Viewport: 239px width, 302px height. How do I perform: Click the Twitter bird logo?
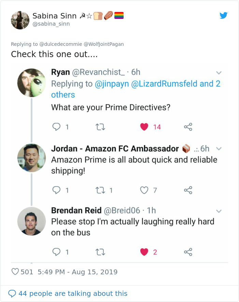(224, 15)
